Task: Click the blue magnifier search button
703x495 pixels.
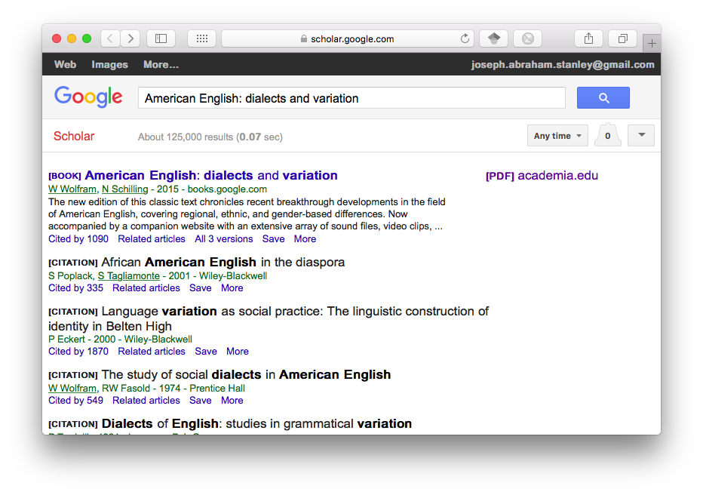Action: pyautogui.click(x=603, y=98)
